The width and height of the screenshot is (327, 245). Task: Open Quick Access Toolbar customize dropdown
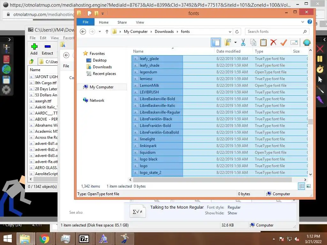(x=103, y=14)
